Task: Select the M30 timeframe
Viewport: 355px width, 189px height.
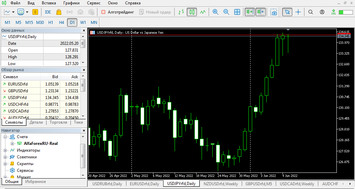Action: (x=40, y=23)
